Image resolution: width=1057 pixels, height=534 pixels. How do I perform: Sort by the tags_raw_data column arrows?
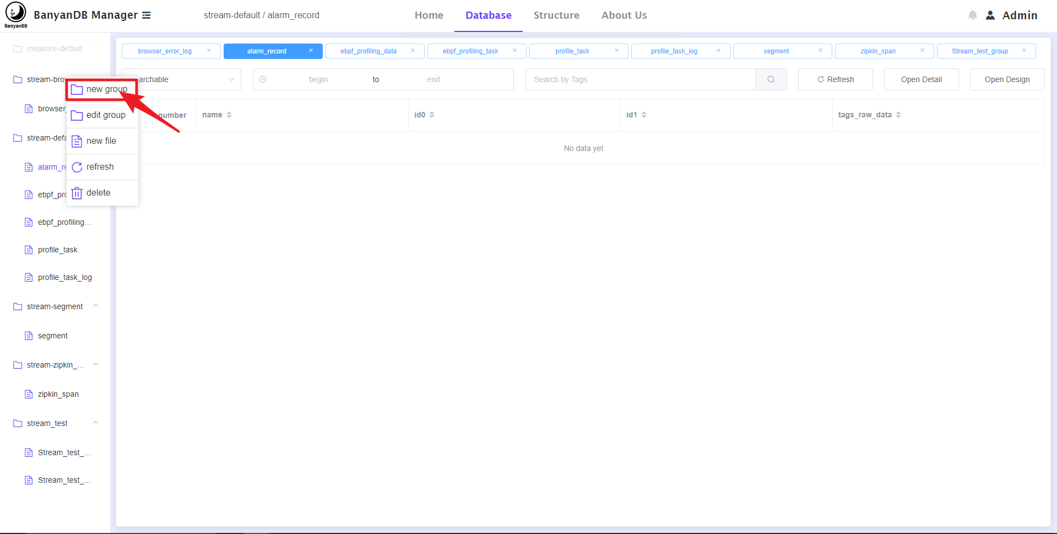point(898,115)
